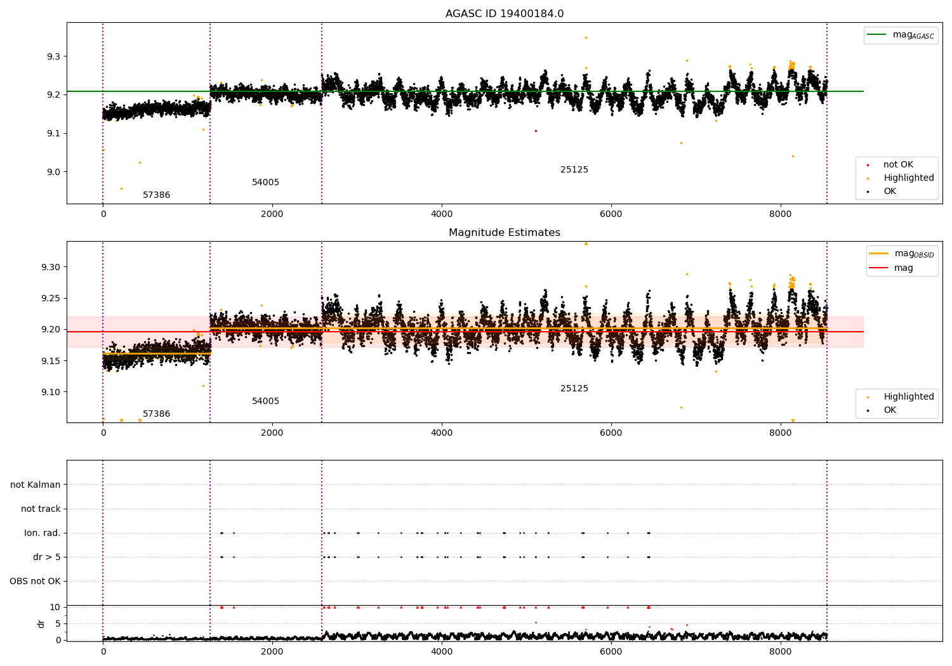Click the 9.1 y-tick label in top plot
The image size is (952, 666).
pyautogui.click(x=53, y=134)
